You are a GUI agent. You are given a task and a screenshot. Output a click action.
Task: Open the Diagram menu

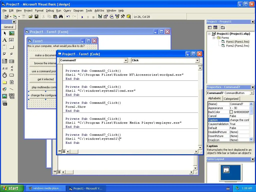(x=78, y=10)
